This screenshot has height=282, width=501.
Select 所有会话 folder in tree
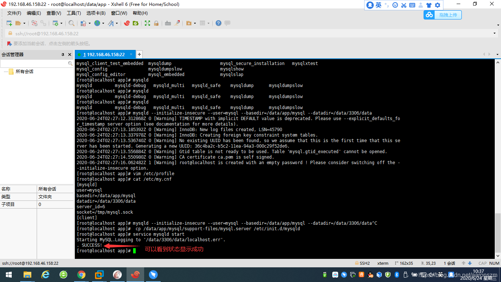(x=24, y=72)
